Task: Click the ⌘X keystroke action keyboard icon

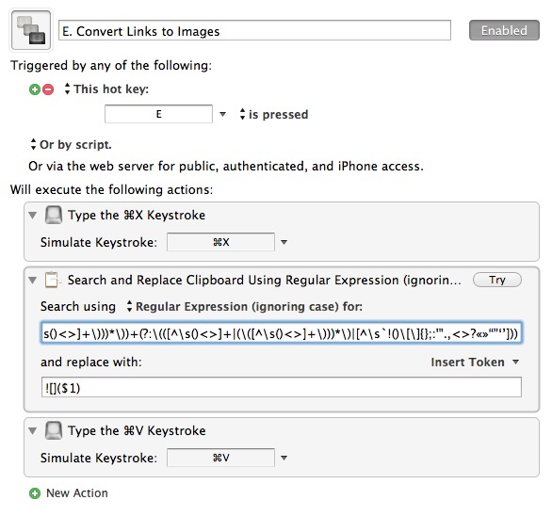Action: (x=54, y=215)
